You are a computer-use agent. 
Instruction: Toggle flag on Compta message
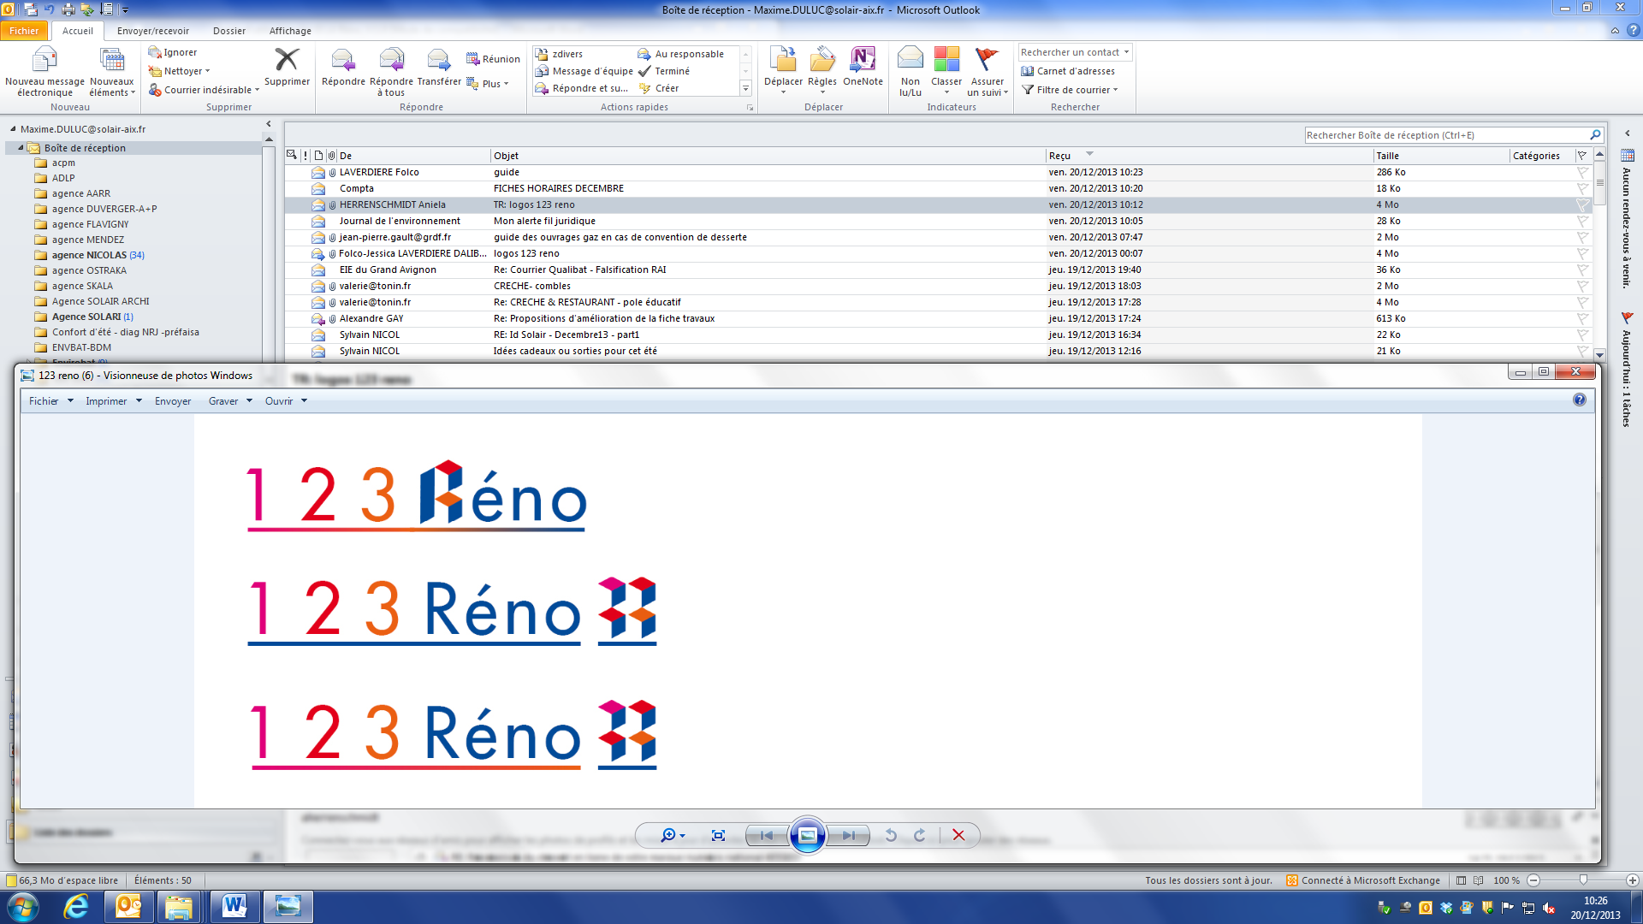[x=1582, y=189]
